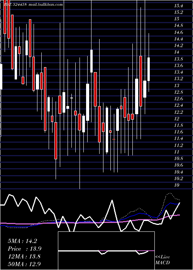Viewport: 193px width, 270px height.
Task: Select the 5MA : 14.2 readout
Action: (22, 241)
